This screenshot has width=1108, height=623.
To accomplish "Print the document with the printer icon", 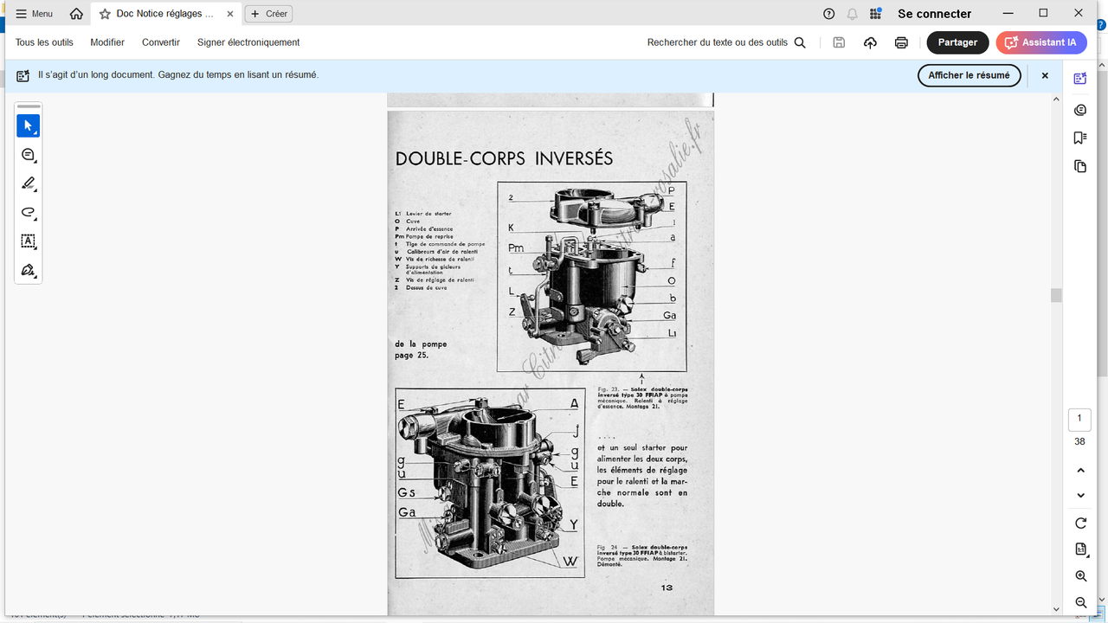I will [901, 42].
